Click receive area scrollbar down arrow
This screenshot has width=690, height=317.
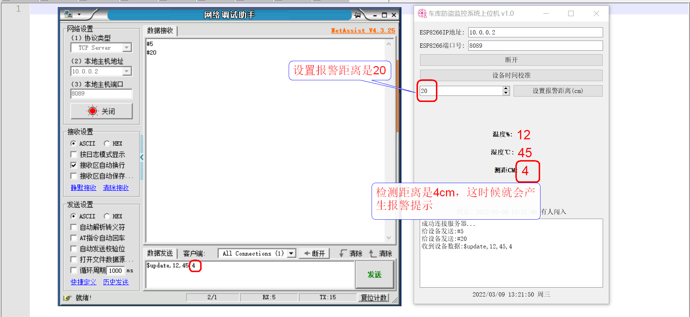coord(389,238)
